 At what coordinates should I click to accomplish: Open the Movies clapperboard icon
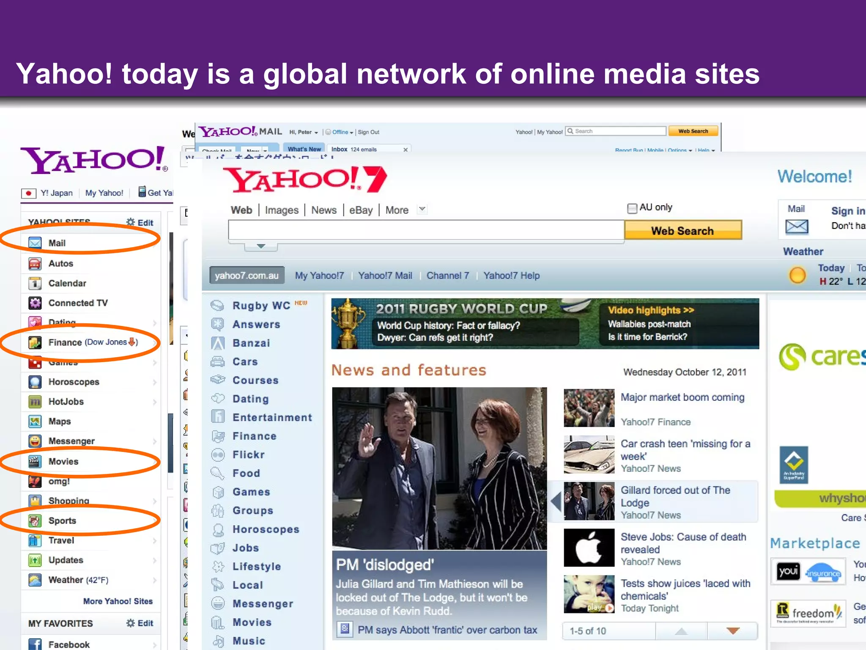(x=35, y=461)
